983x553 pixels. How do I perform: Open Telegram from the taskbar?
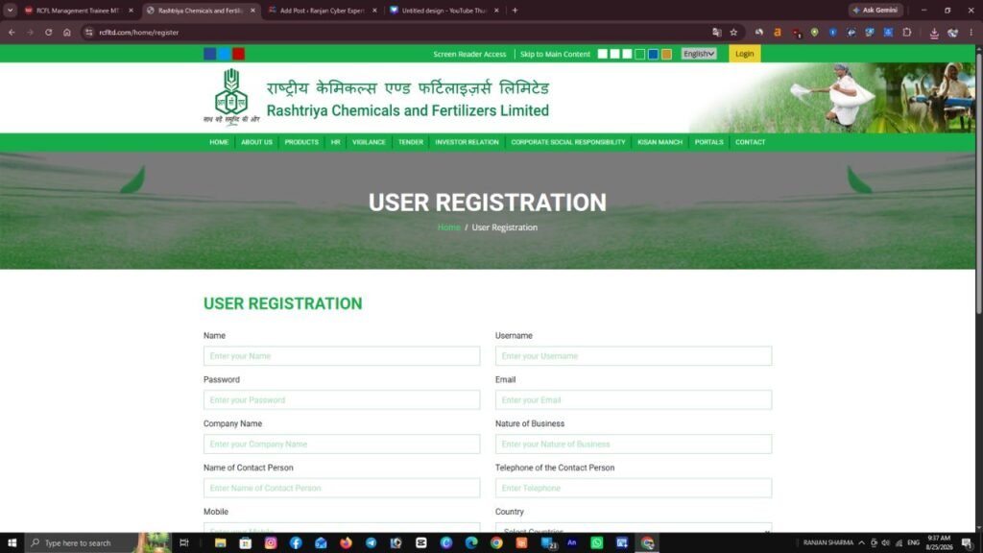[371, 543]
